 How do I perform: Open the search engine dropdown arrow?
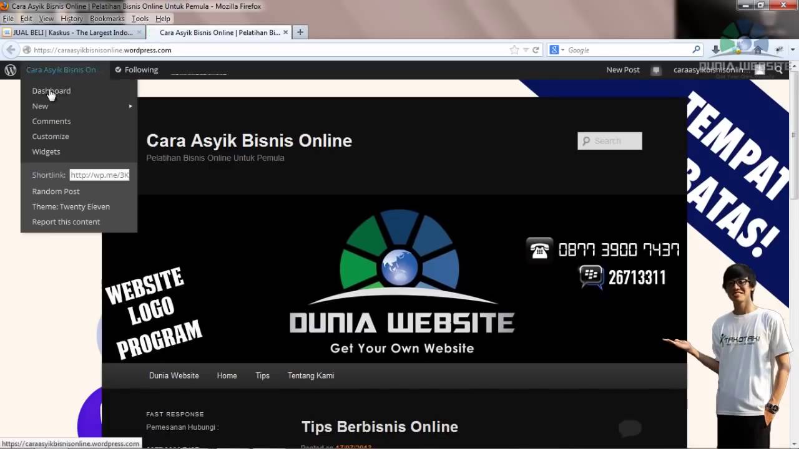click(562, 50)
